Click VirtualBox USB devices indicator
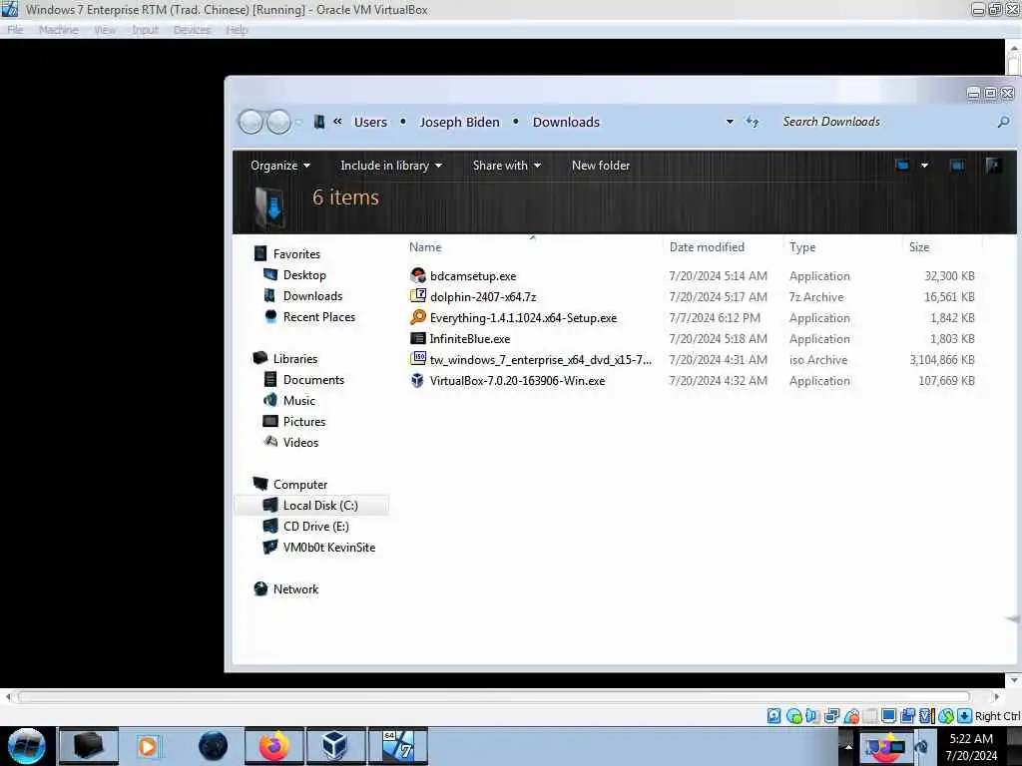Viewport: 1022px width, 766px height. pyautogui.click(x=851, y=716)
